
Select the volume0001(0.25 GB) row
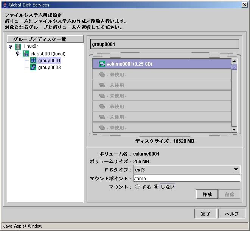162,64
